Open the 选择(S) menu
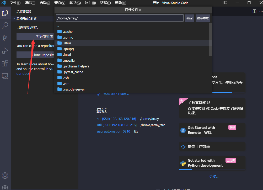The height and width of the screenshot is (190, 263). pos(45,3)
